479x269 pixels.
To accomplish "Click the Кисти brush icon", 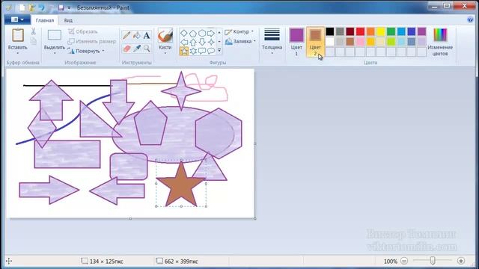I will coord(165,36).
